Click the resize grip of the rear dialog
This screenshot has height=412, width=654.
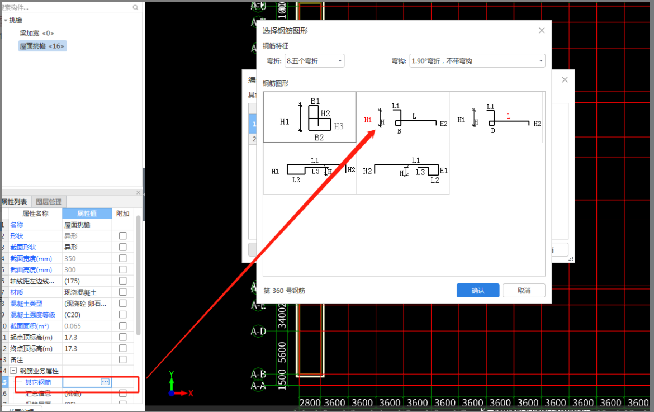tap(571, 259)
